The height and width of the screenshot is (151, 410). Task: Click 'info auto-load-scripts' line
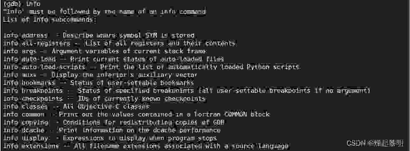tap(151, 67)
